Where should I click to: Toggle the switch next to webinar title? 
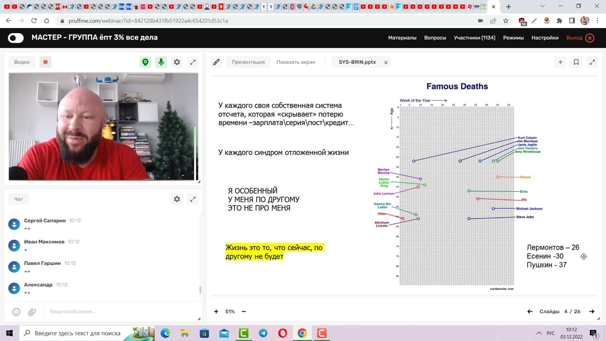point(16,38)
